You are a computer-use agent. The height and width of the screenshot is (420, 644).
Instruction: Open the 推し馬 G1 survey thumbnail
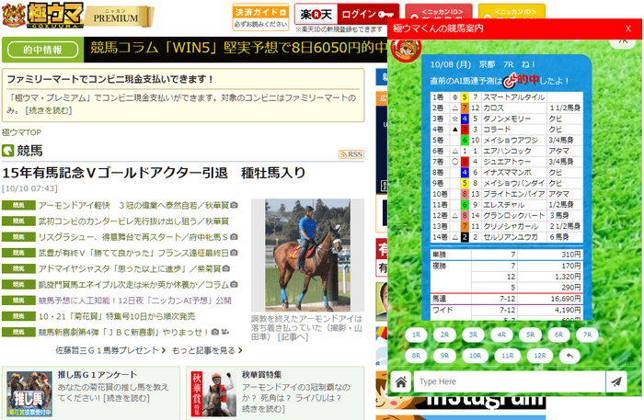27,394
